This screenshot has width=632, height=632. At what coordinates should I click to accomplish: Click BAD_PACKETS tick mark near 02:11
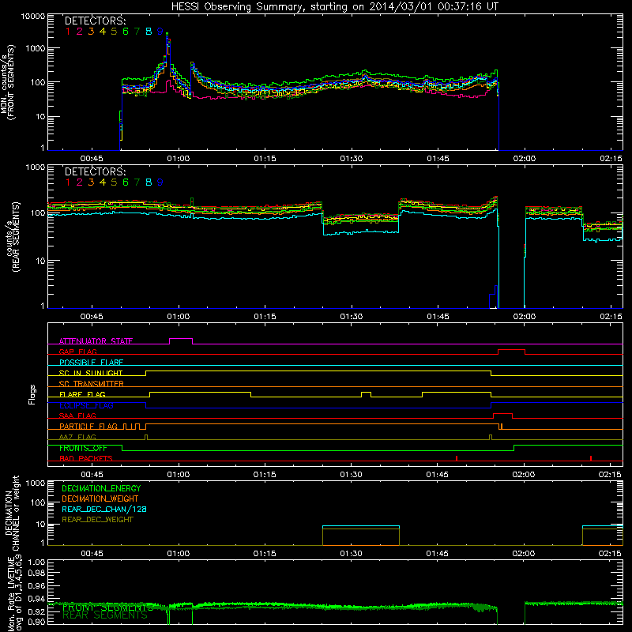591,458
